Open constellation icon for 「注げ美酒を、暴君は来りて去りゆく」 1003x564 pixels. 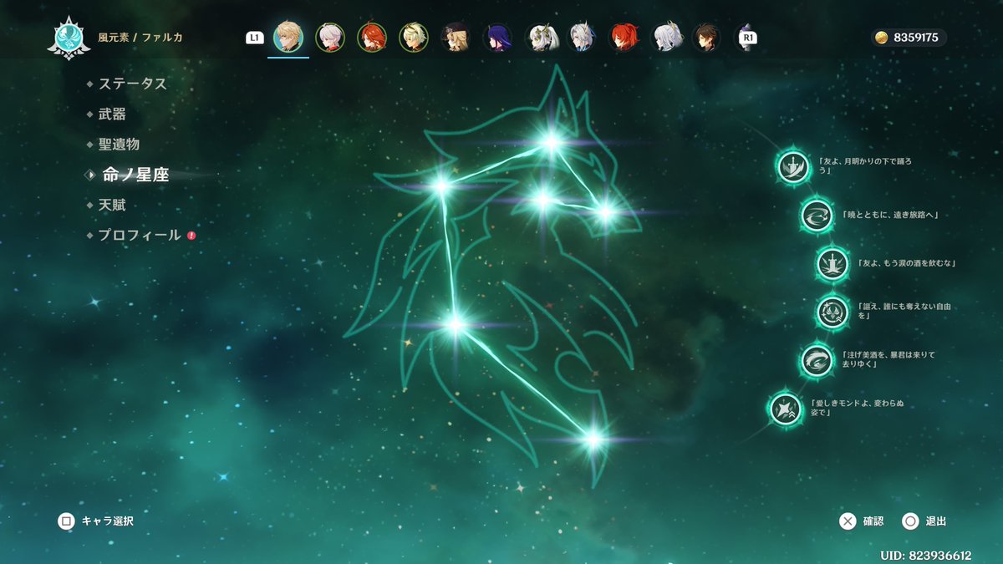pyautogui.click(x=816, y=360)
